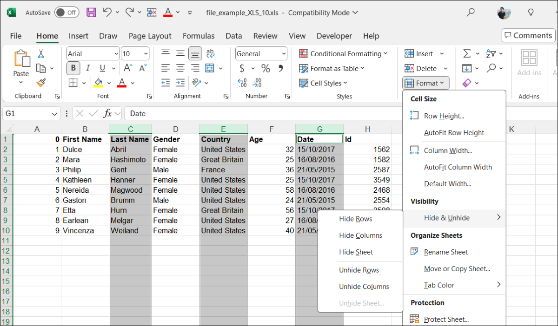The width and height of the screenshot is (558, 326).
Task: Click the Comments button
Action: 528,35
